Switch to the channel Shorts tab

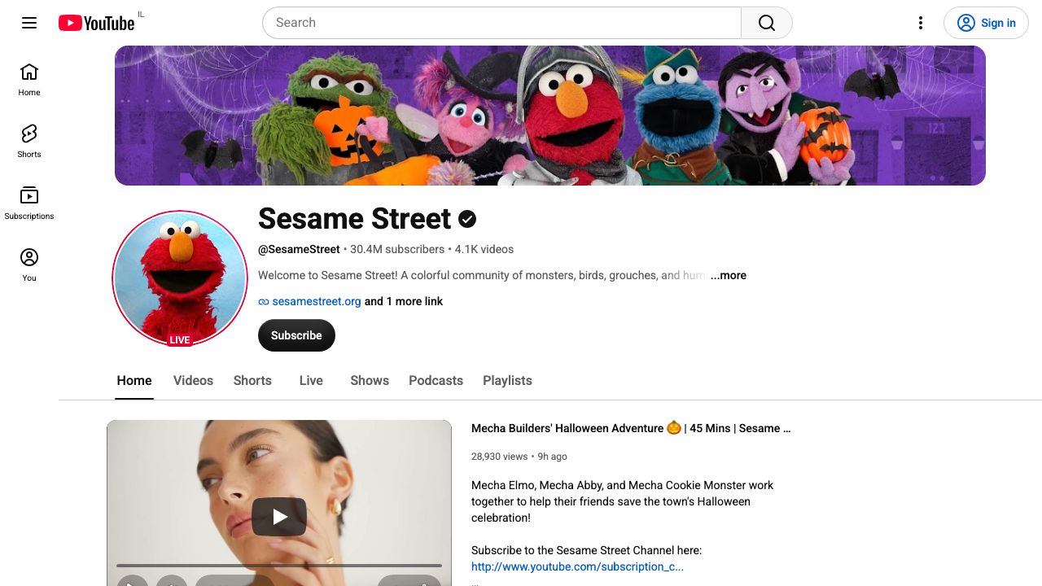pyautogui.click(x=252, y=380)
